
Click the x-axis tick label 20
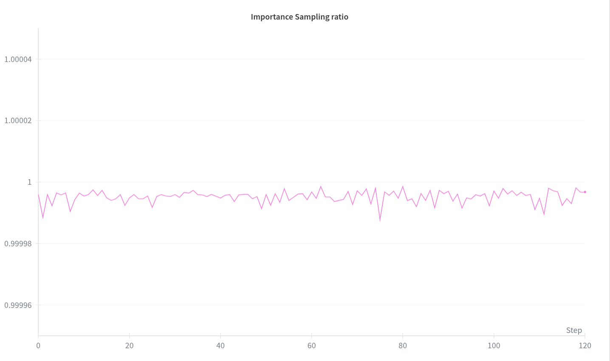(130, 346)
